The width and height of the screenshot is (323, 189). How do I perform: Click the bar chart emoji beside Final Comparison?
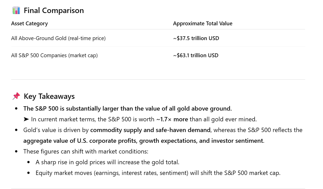(x=16, y=10)
